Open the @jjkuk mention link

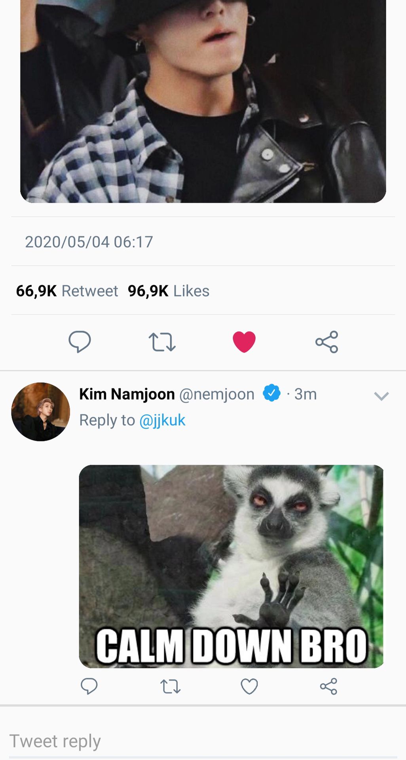pos(162,420)
